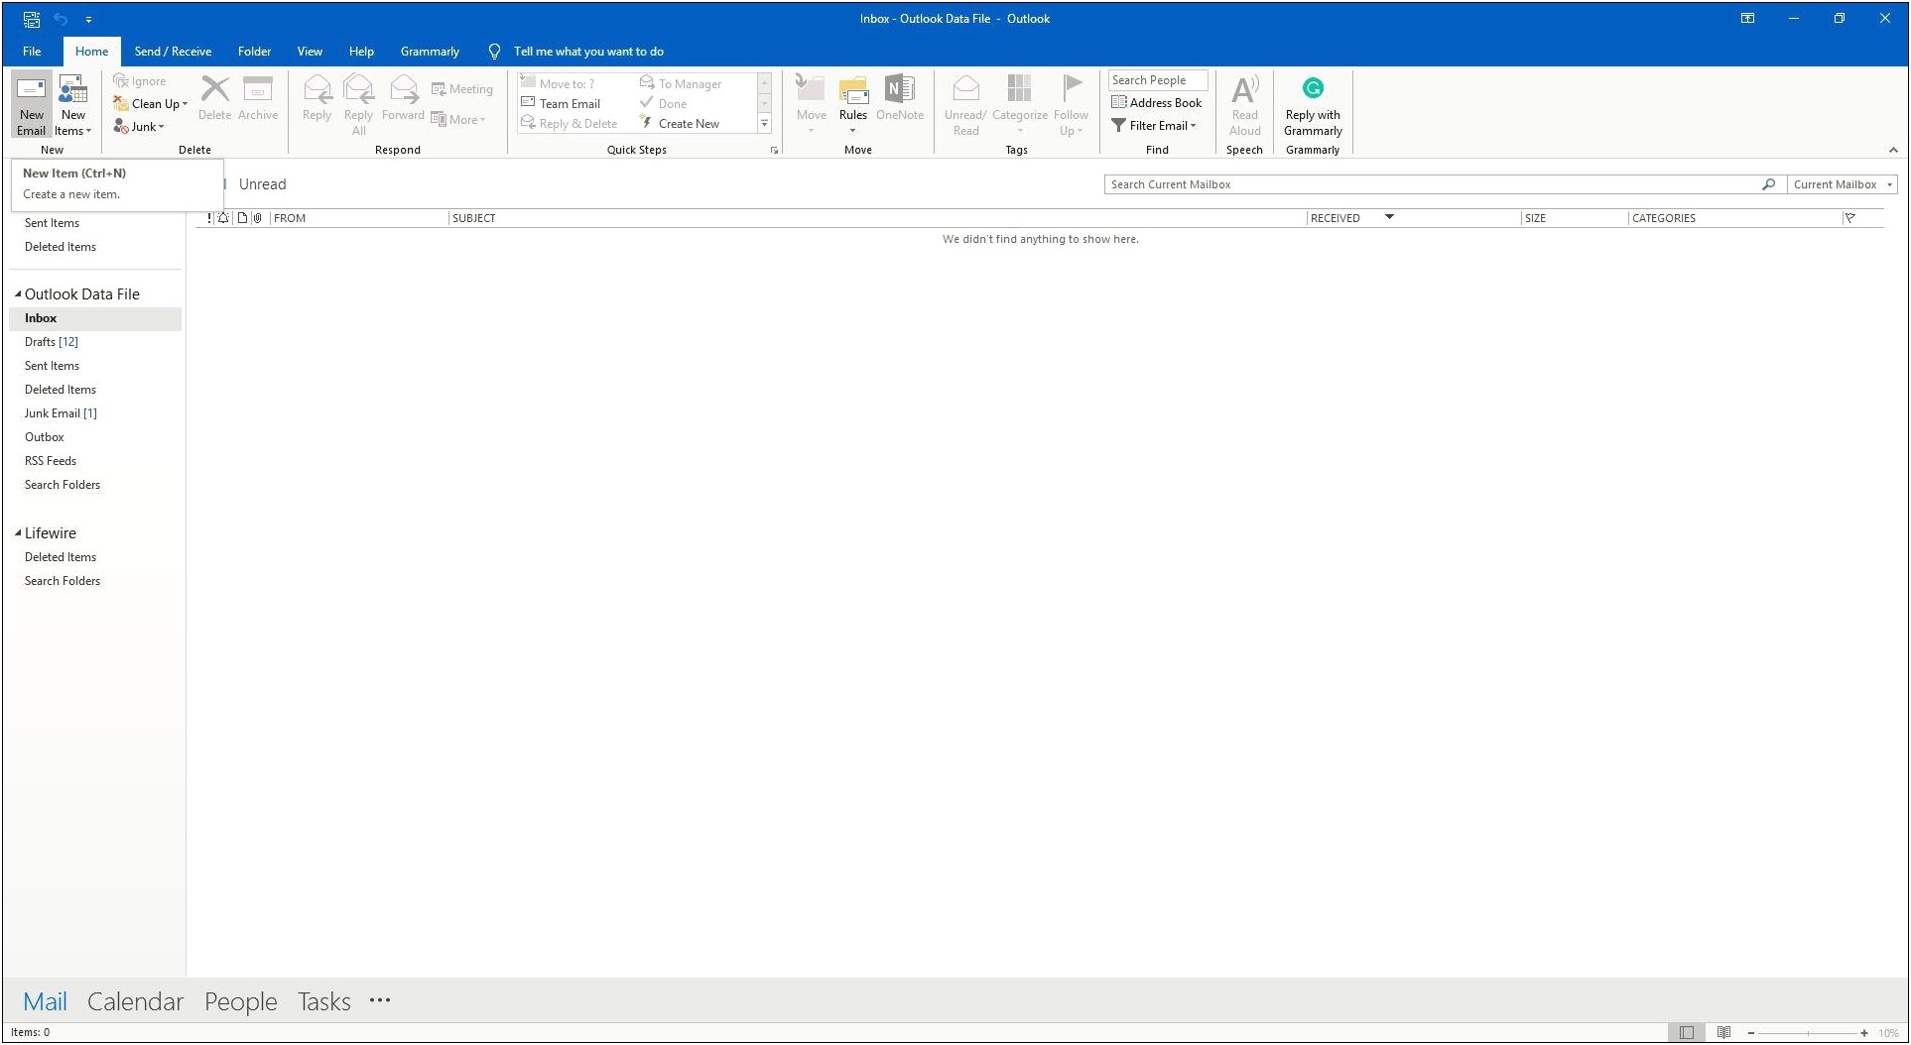Go to the Tasks view
This screenshot has height=1045, width=1911.
(x=323, y=1002)
